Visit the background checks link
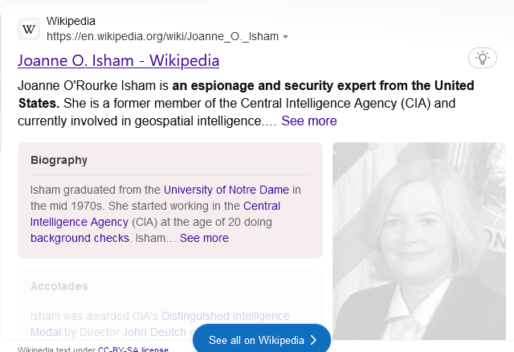 point(80,238)
